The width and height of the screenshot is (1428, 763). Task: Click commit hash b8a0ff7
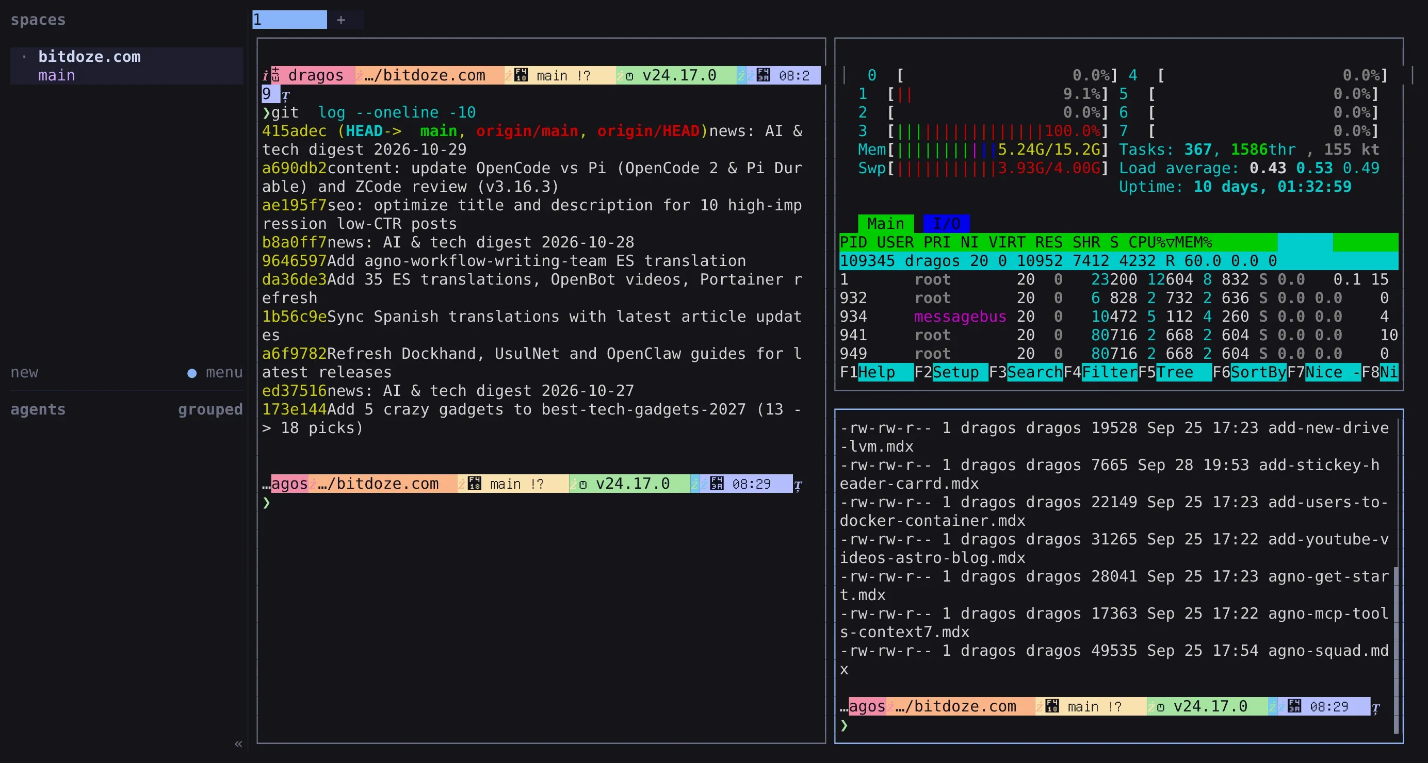(295, 242)
